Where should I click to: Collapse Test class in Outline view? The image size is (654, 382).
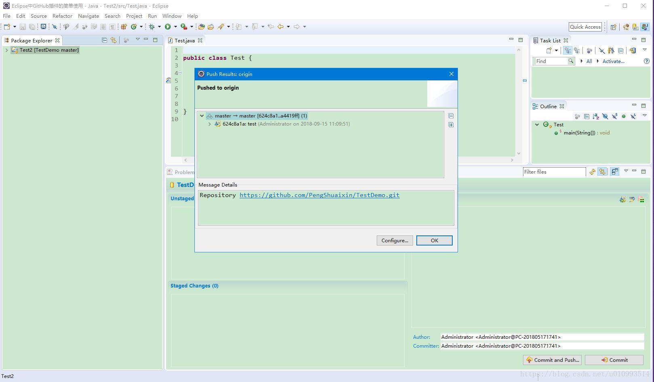[x=537, y=124]
